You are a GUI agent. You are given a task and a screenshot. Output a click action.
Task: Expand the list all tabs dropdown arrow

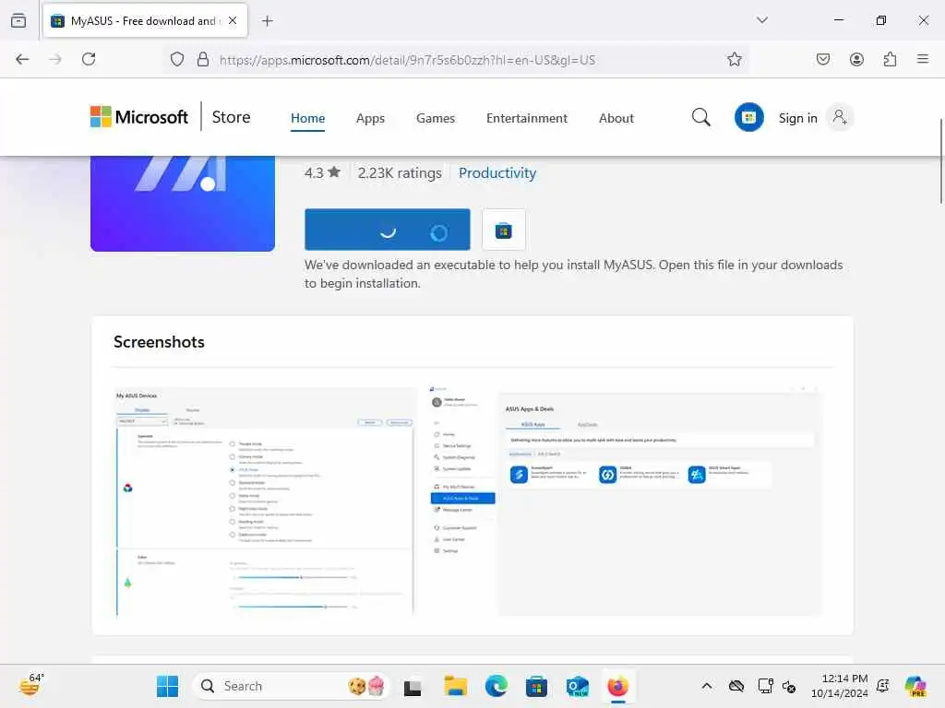pos(762,20)
